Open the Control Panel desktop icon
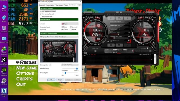Image resolution: width=180 pixels, height=101 pixels. click(x=4, y=40)
